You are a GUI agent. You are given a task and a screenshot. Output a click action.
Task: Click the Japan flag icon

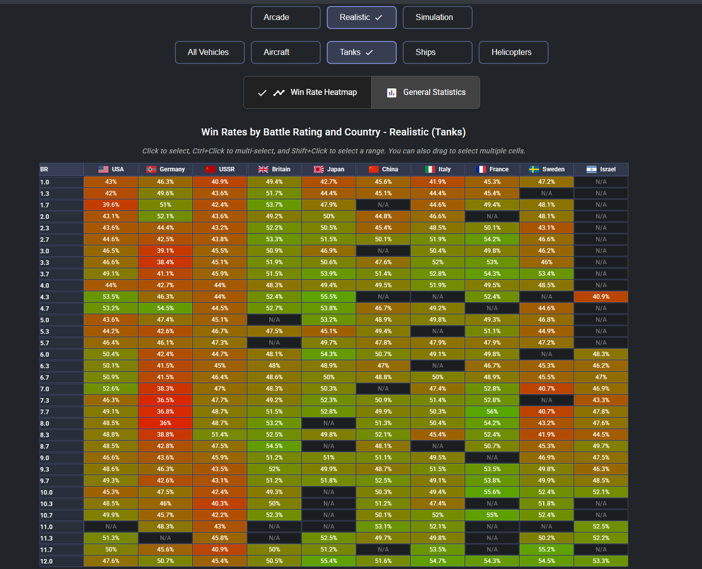319,169
